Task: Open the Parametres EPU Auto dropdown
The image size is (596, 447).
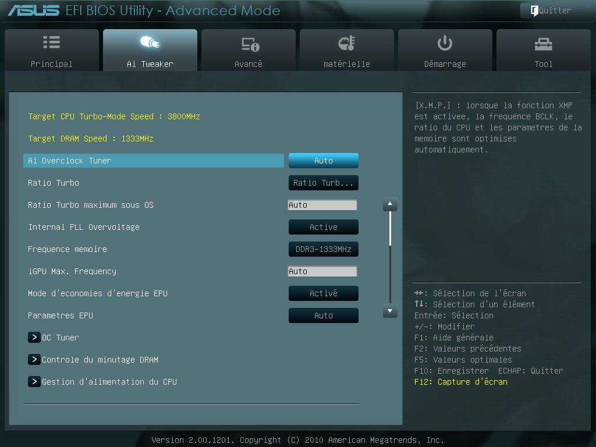Action: 323,315
